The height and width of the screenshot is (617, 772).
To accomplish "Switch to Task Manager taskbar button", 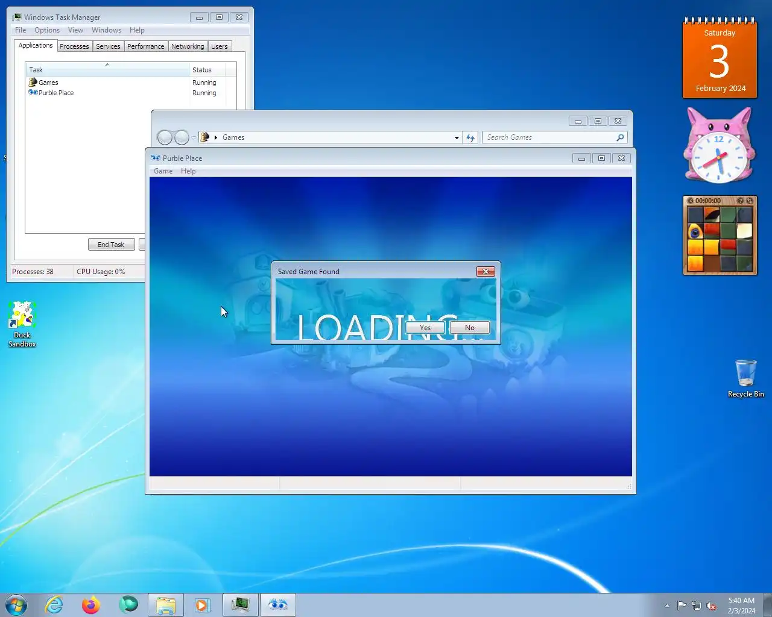I will [240, 605].
